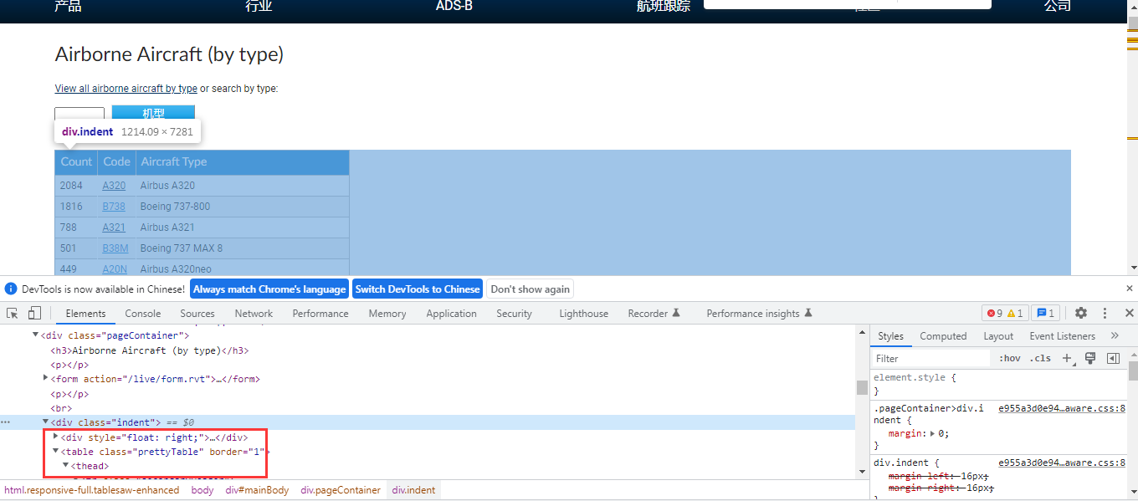Image resolution: width=1138 pixels, height=501 pixels.
Task: Open the Security tab
Action: (x=514, y=314)
